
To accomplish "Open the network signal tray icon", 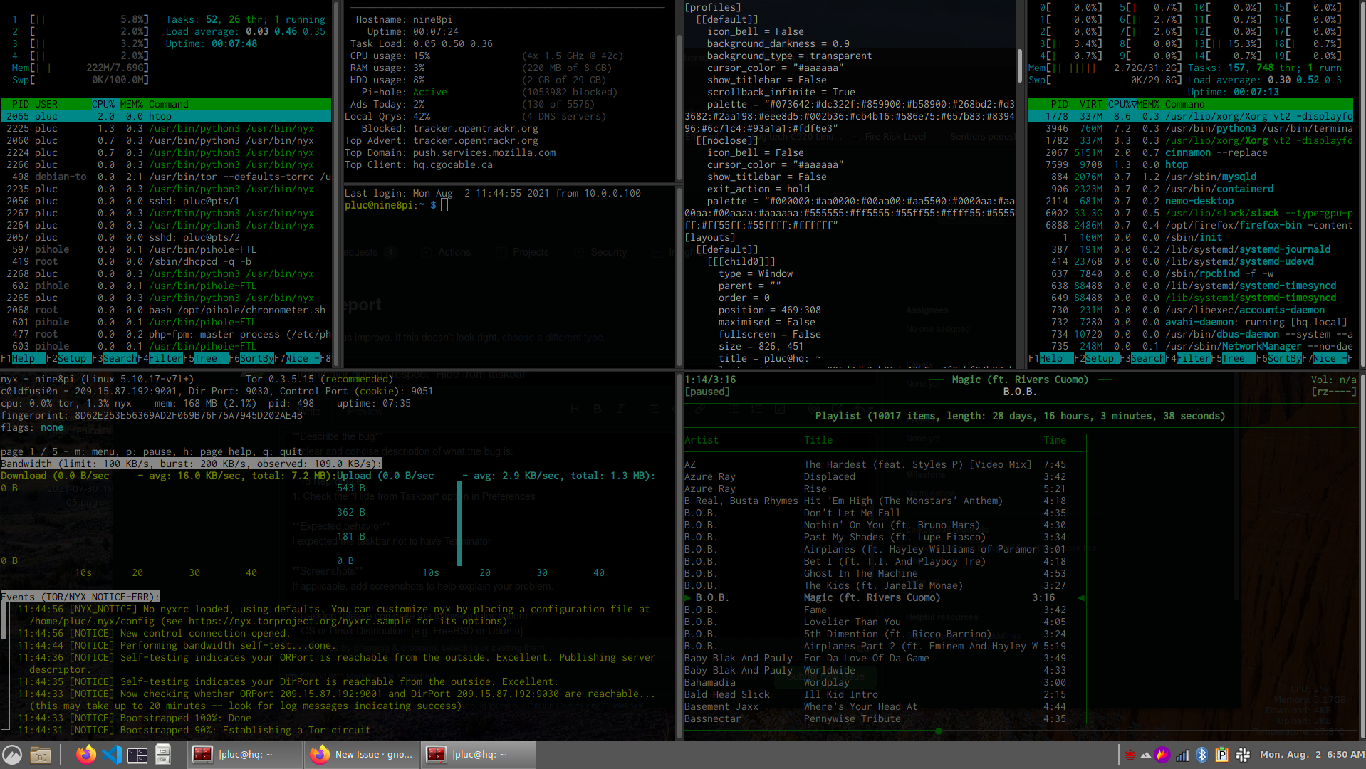I will pos(1182,755).
